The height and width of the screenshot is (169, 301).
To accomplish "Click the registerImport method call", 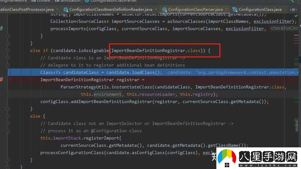I will coord(101,138).
